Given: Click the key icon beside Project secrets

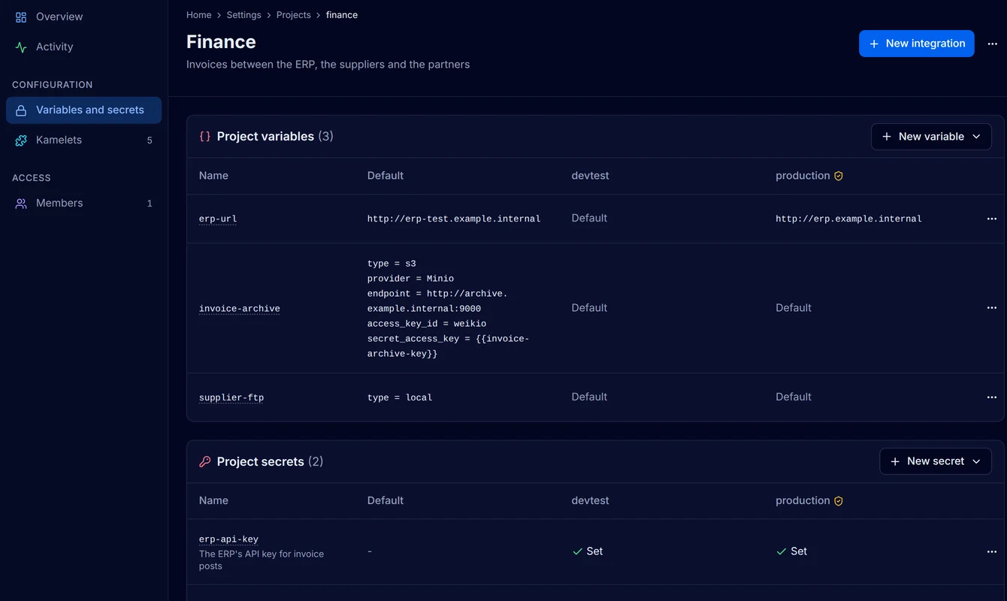Looking at the screenshot, I should tap(204, 461).
